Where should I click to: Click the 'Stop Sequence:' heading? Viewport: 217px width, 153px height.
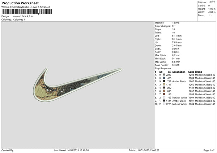coord(163,69)
